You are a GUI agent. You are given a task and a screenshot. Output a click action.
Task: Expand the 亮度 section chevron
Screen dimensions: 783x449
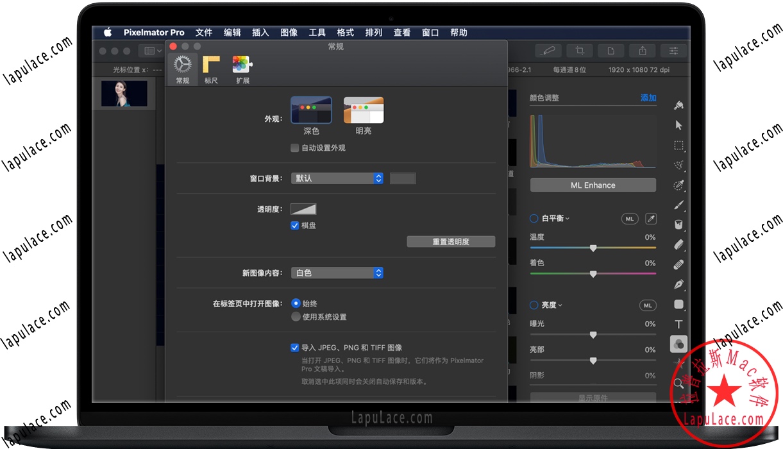pyautogui.click(x=560, y=305)
